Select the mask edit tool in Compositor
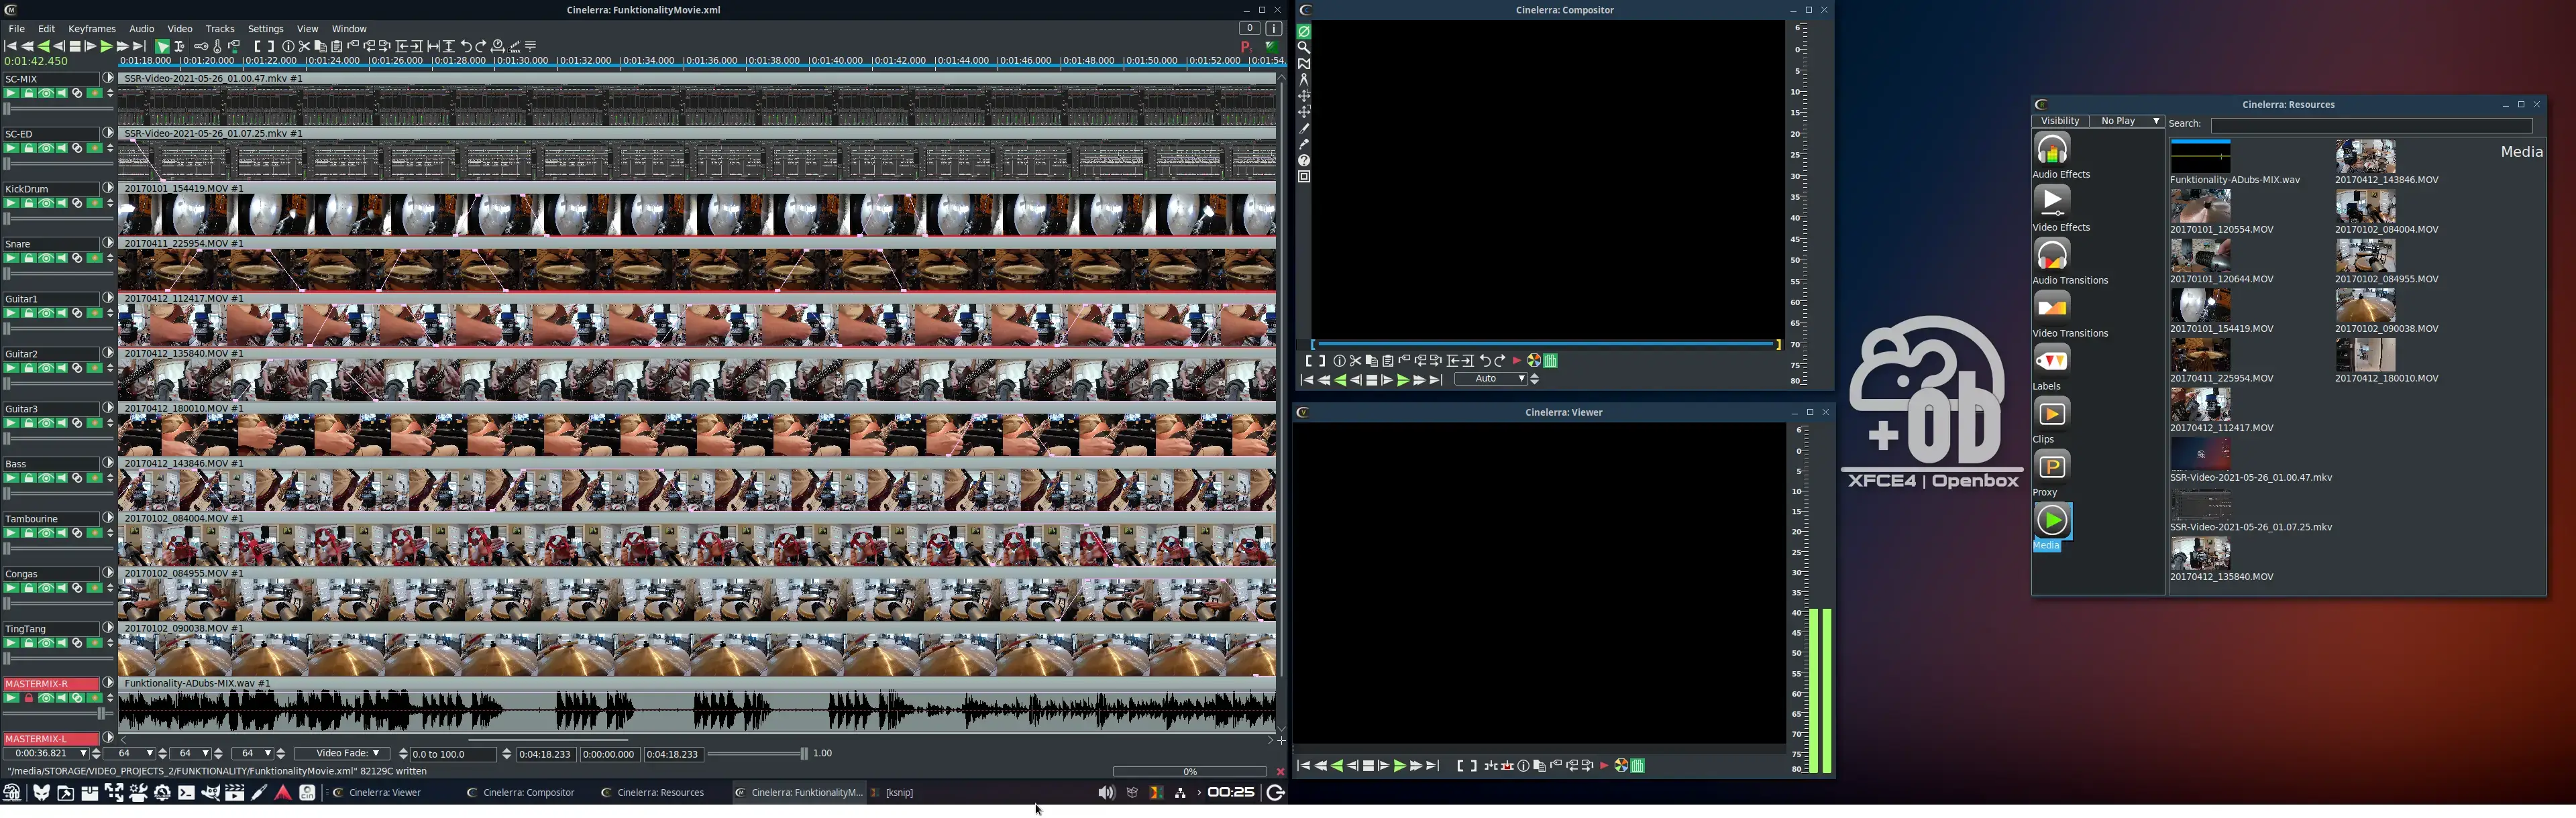 pyautogui.click(x=1304, y=63)
